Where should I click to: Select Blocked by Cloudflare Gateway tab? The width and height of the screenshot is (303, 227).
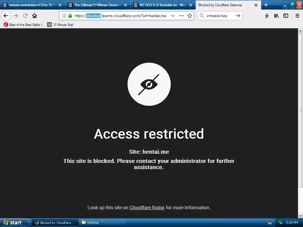tap(228, 5)
